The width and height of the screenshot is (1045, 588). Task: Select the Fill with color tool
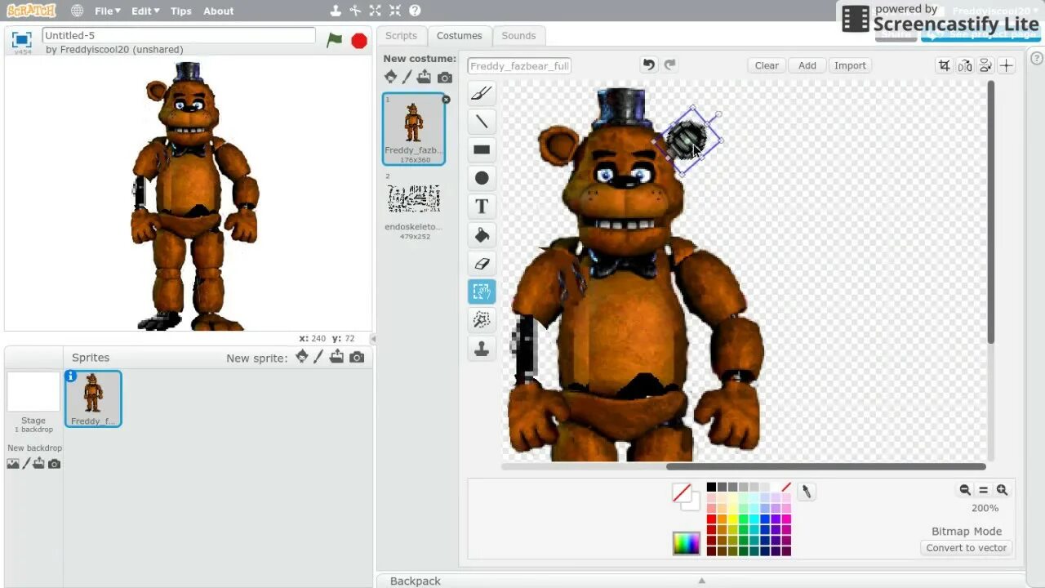[482, 235]
